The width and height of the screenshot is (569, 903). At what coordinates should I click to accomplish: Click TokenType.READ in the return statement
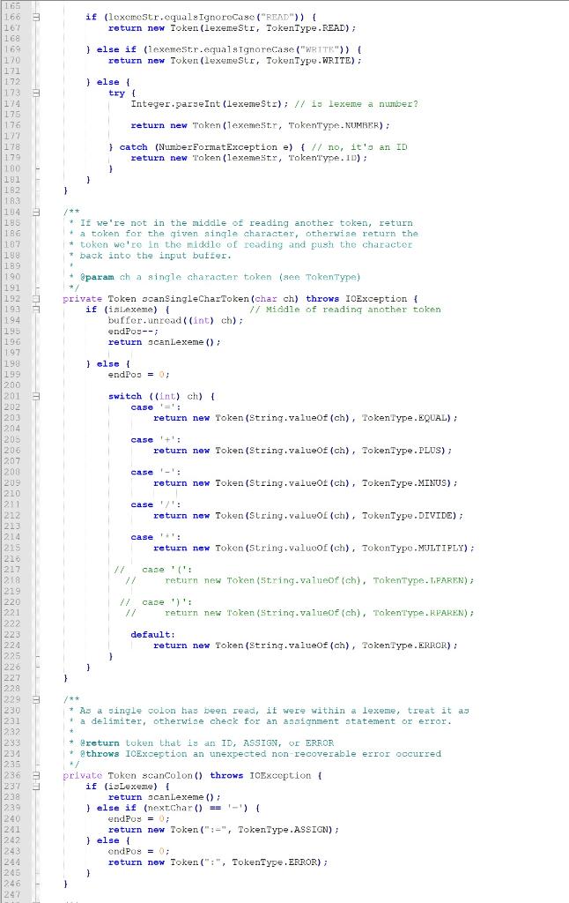pyautogui.click(x=307, y=27)
